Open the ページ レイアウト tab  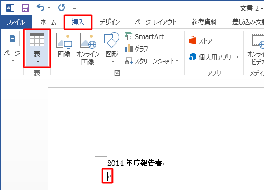(x=156, y=22)
